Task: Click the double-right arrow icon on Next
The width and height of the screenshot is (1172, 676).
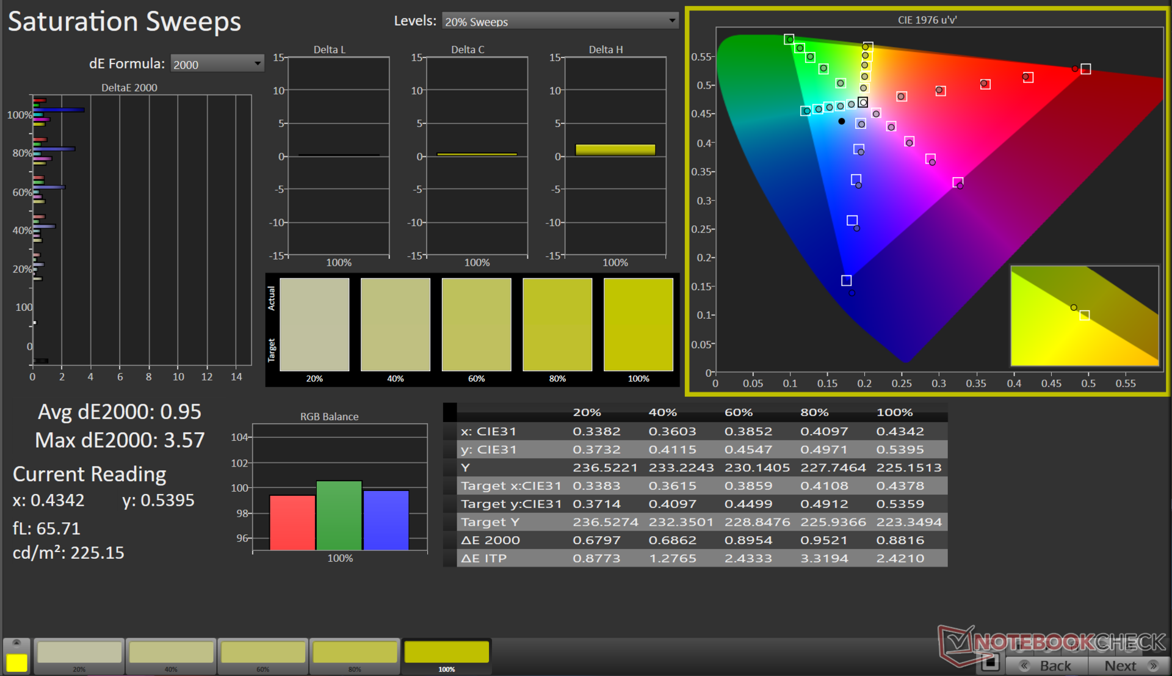Action: tap(1153, 666)
